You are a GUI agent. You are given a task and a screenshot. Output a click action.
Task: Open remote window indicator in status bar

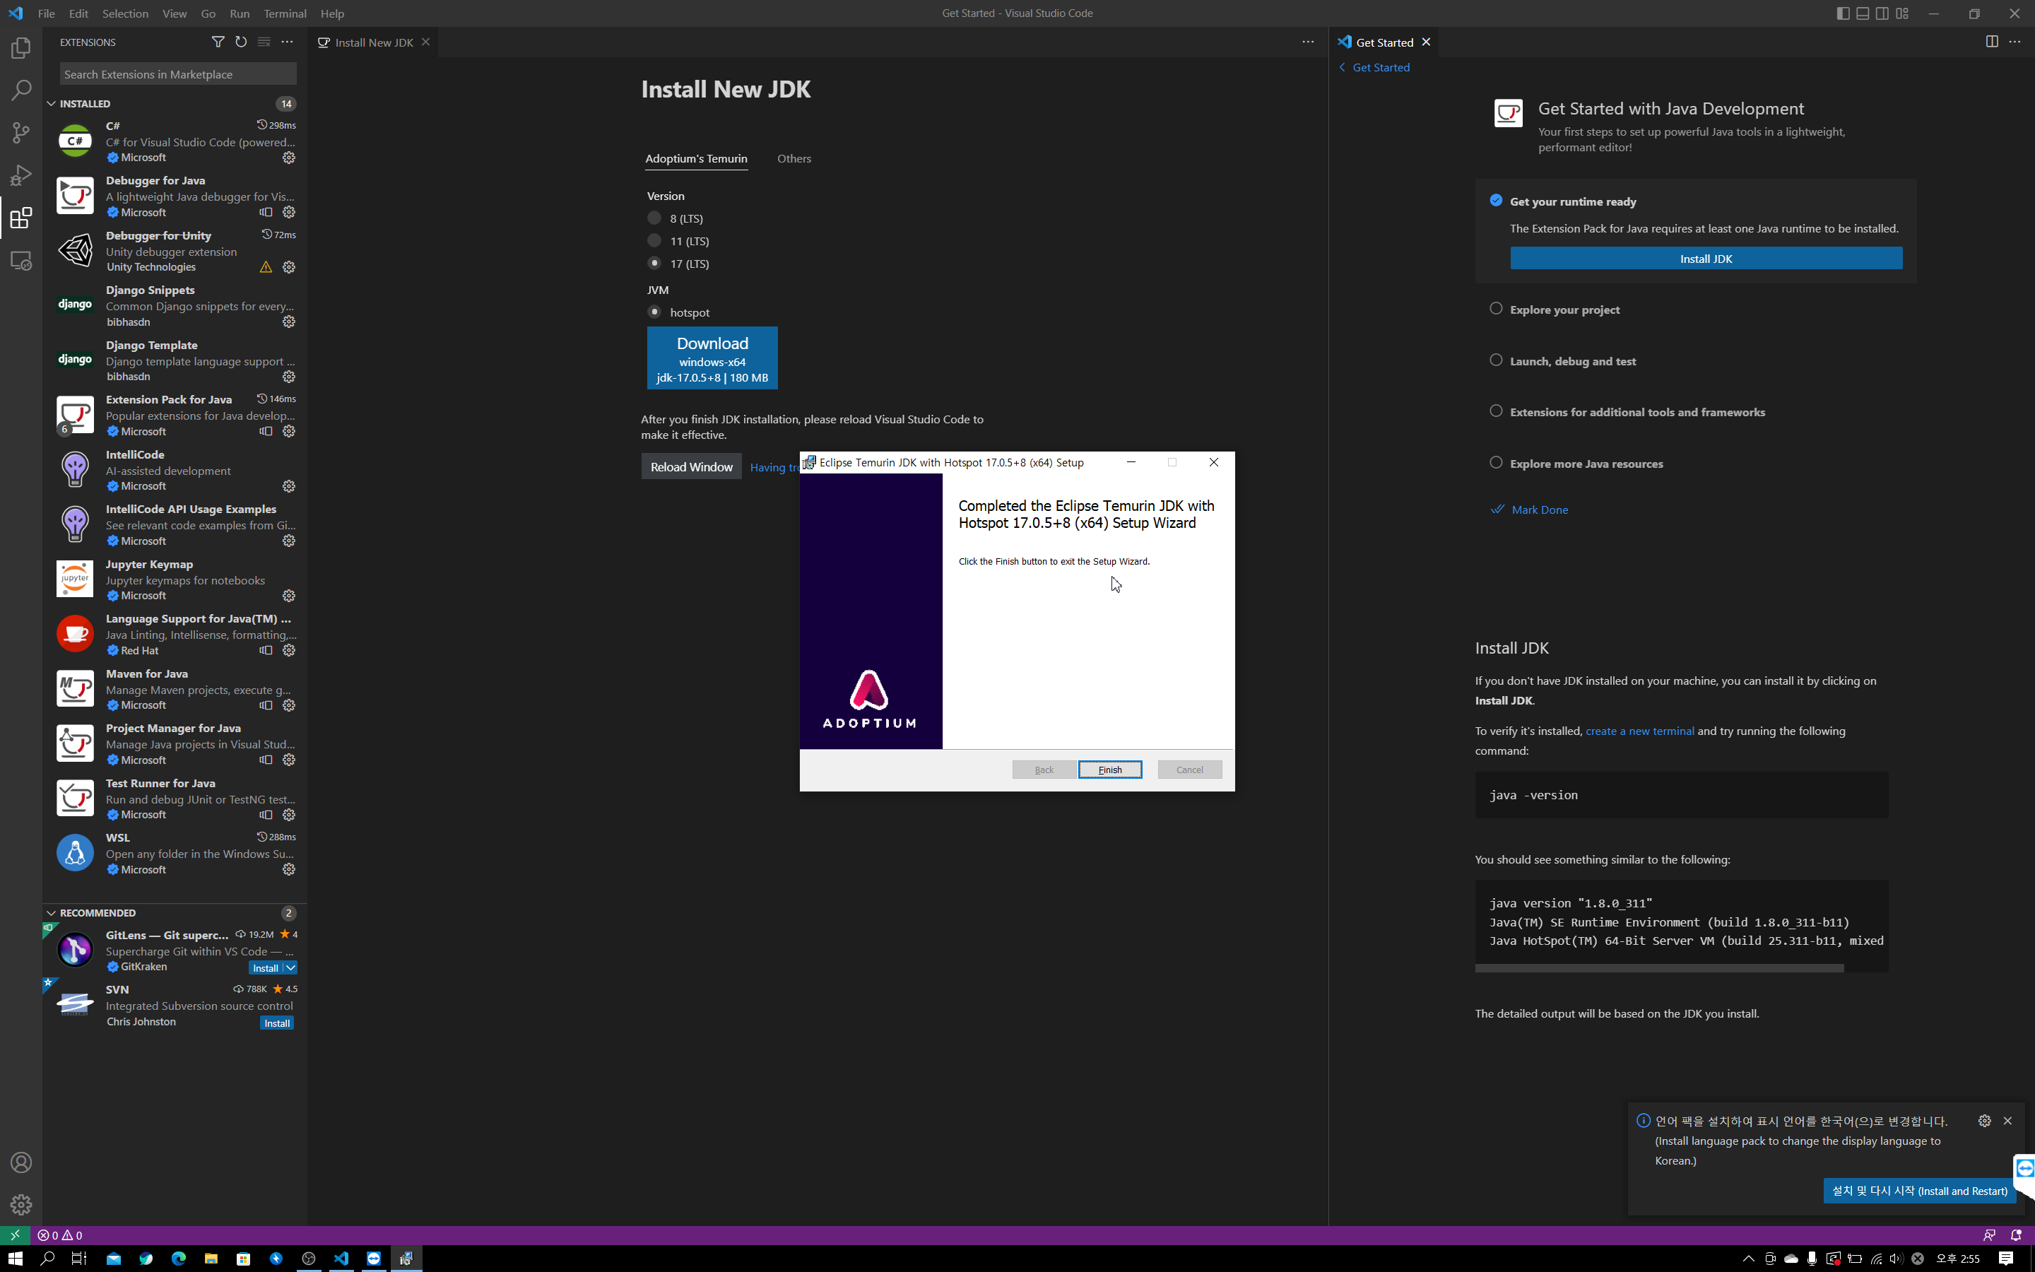(14, 1235)
